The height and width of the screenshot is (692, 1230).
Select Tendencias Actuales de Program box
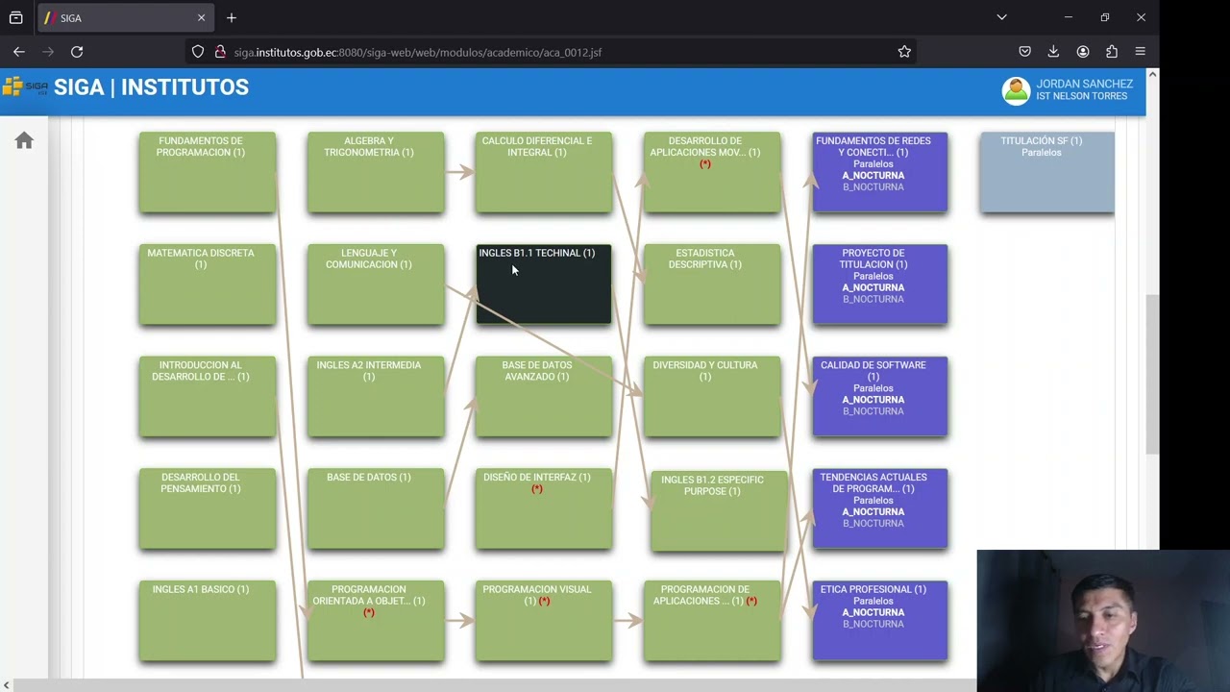[x=880, y=509]
